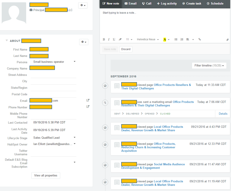
Task: Open the font name Helvetica Neue dropdown
Action: click(148, 39)
